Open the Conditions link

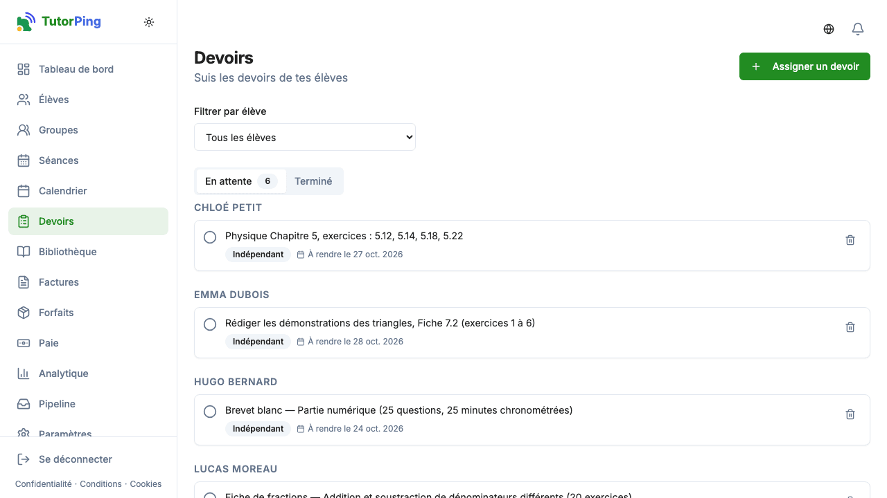point(100,484)
